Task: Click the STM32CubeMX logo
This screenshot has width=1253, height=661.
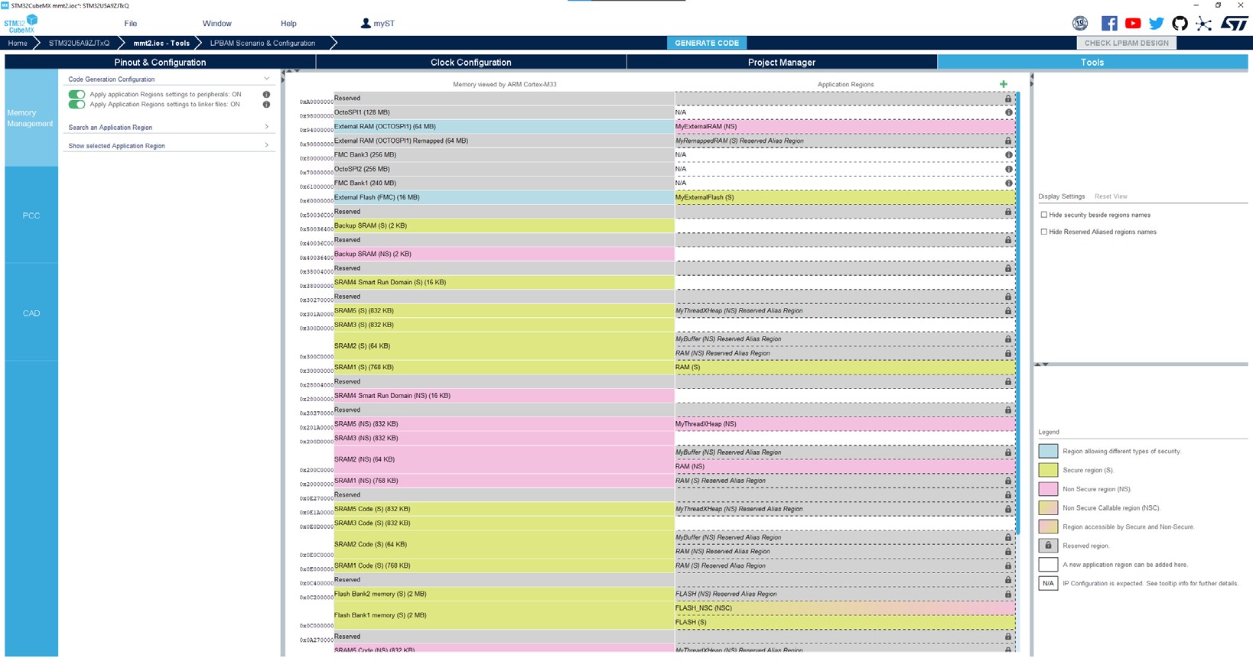Action: 21,24
